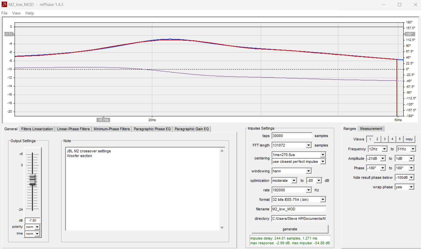Select view 3 button

(385, 139)
